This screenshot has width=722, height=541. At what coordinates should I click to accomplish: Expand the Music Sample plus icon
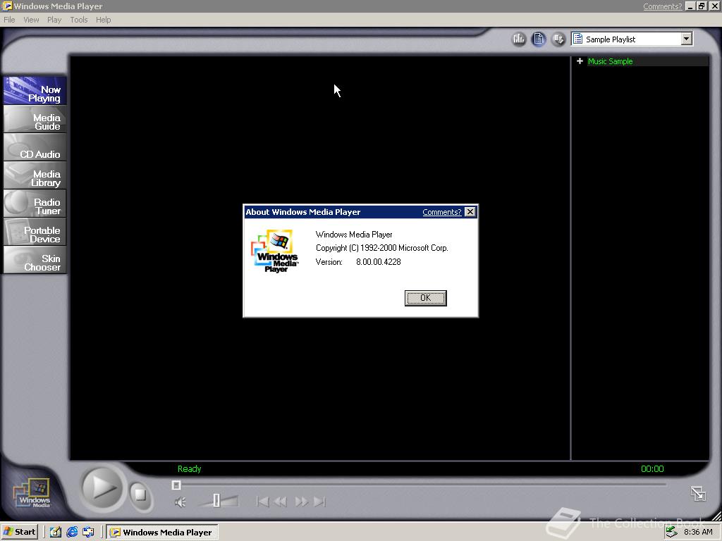click(580, 61)
